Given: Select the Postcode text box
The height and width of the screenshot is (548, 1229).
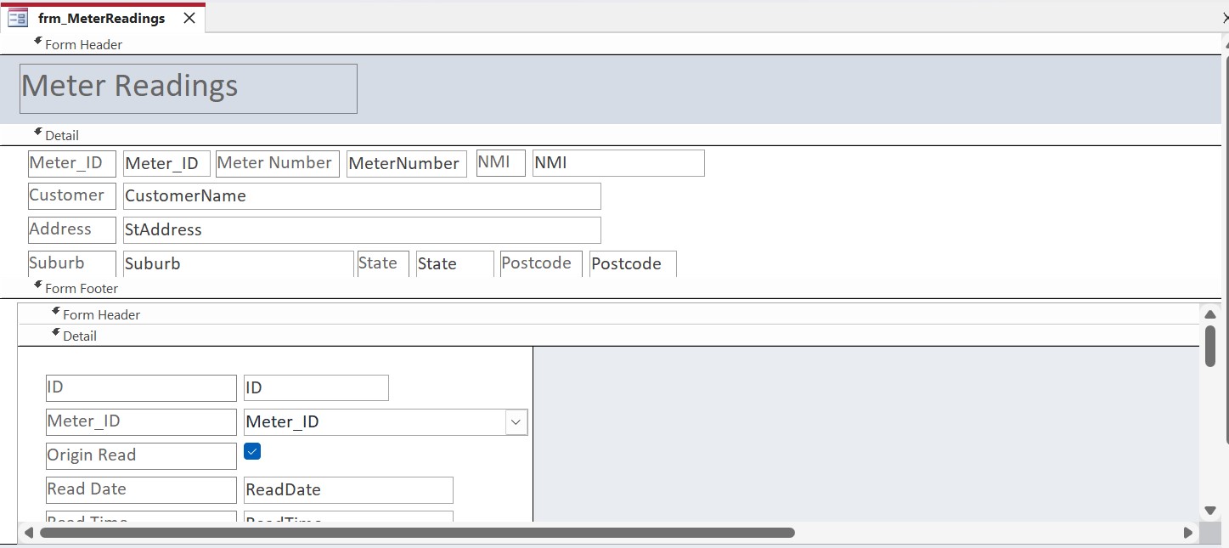Looking at the screenshot, I should tap(632, 263).
